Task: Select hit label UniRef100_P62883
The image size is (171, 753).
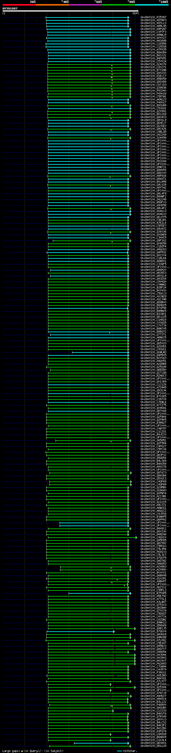Action: pos(153,664)
